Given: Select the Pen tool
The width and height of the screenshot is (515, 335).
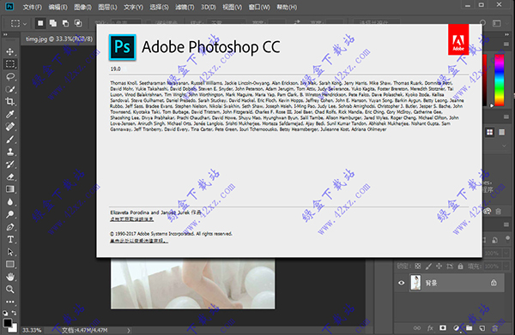Looking at the screenshot, I should click(10, 227).
